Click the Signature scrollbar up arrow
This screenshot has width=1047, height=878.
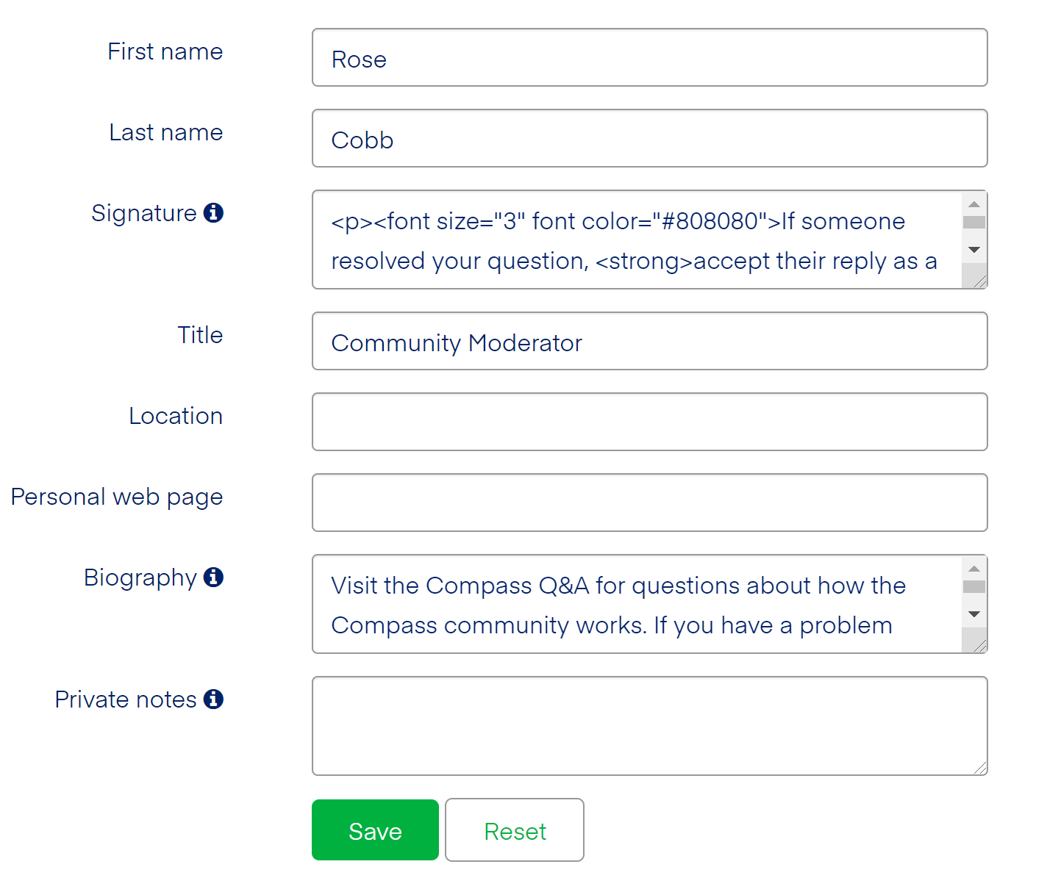pyautogui.click(x=974, y=203)
